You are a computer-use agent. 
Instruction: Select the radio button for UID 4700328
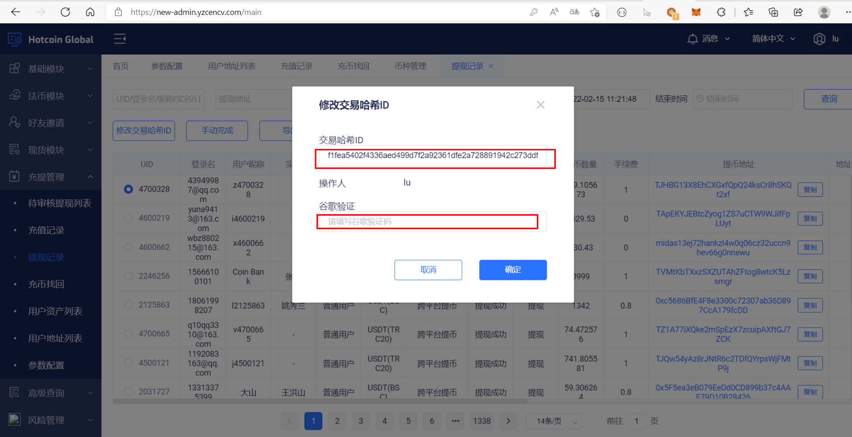pos(128,189)
